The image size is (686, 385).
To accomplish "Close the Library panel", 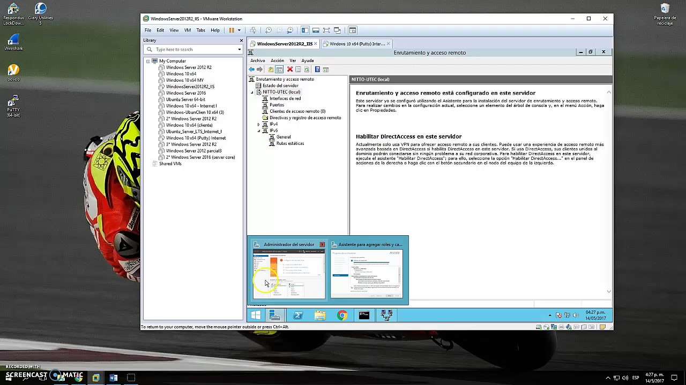I will (x=241, y=41).
